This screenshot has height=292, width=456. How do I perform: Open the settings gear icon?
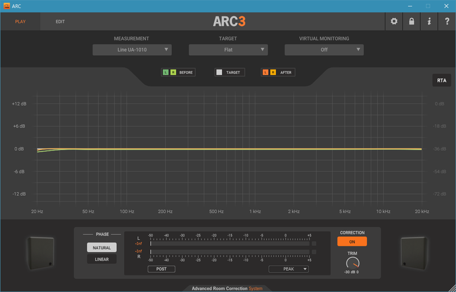(394, 22)
